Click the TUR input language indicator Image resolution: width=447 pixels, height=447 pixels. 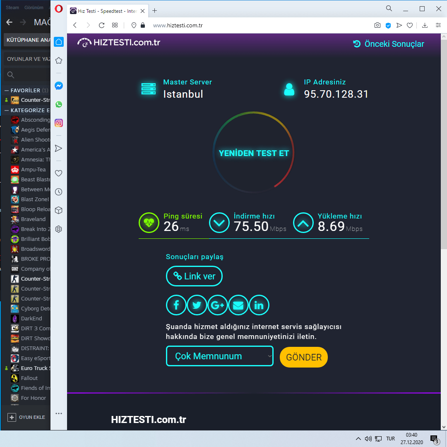click(391, 438)
